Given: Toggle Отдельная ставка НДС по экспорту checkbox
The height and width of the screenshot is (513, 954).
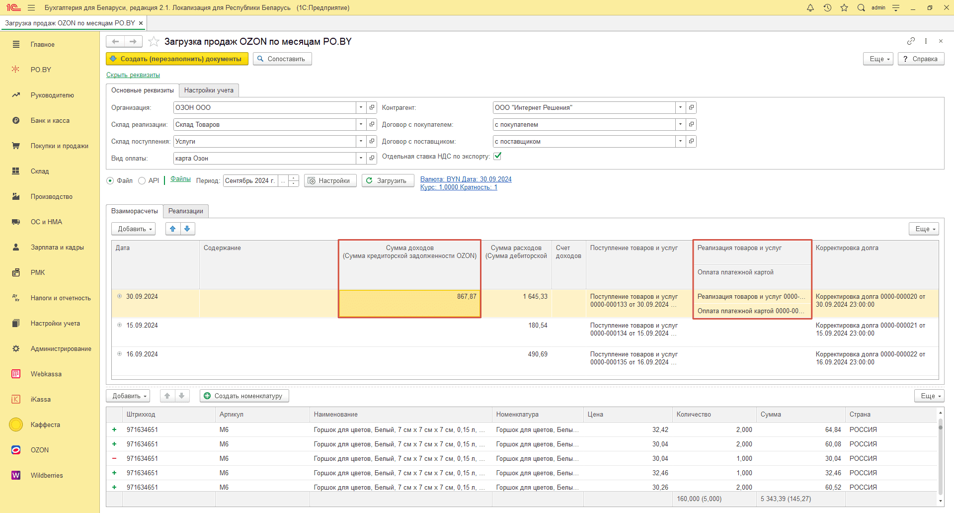Looking at the screenshot, I should [497, 156].
